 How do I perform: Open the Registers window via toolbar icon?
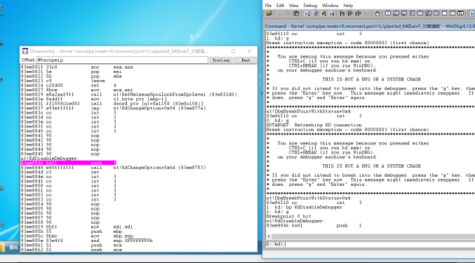click(x=413, y=13)
